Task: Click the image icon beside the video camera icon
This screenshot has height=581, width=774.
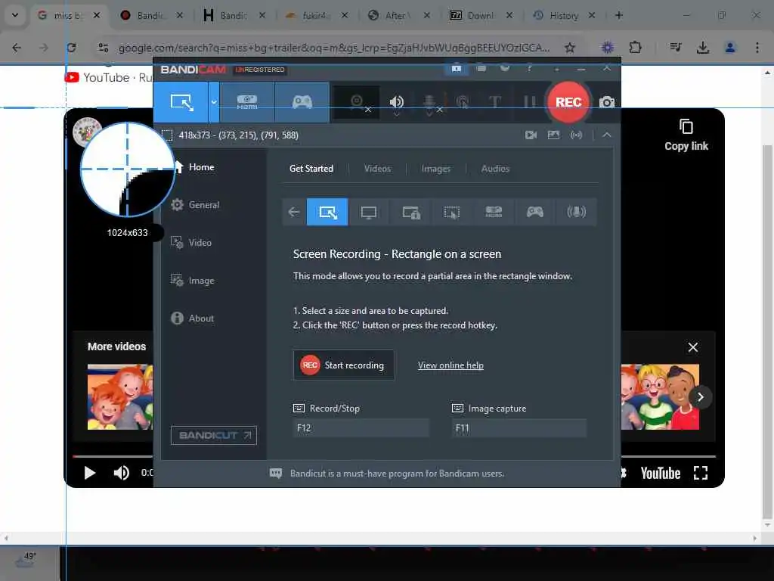Action: (x=553, y=135)
